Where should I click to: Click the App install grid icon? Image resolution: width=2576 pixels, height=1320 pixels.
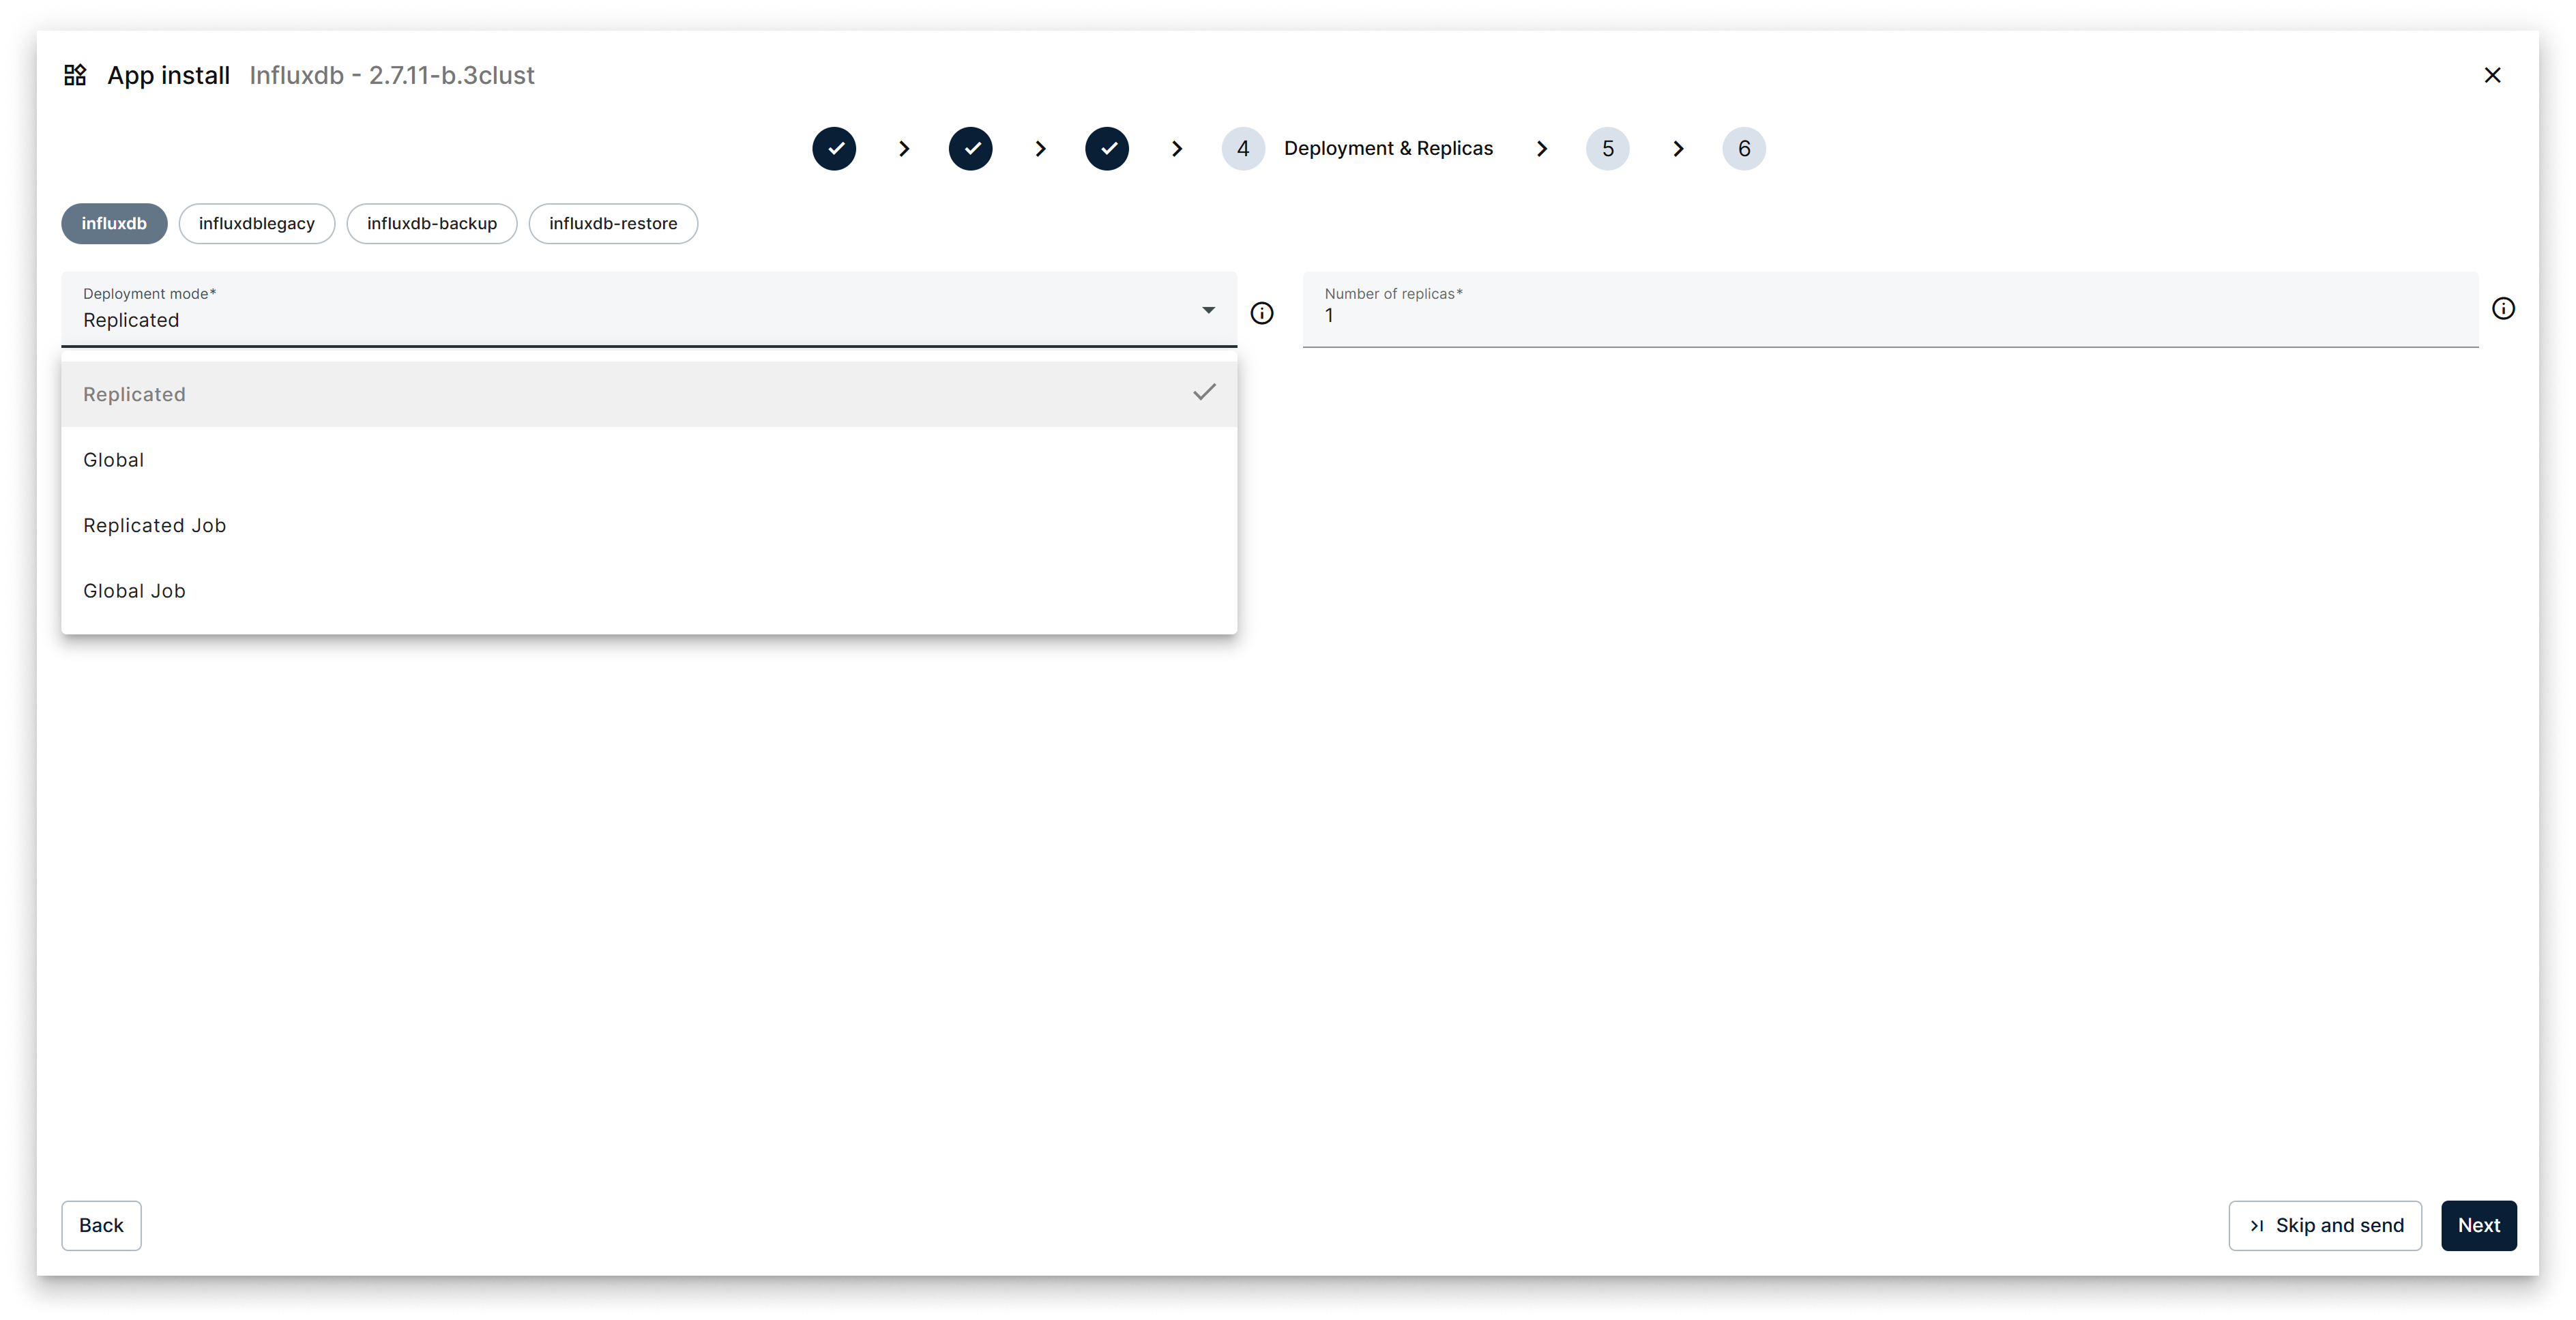(x=75, y=74)
